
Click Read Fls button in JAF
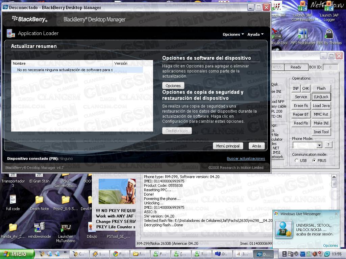301,123
